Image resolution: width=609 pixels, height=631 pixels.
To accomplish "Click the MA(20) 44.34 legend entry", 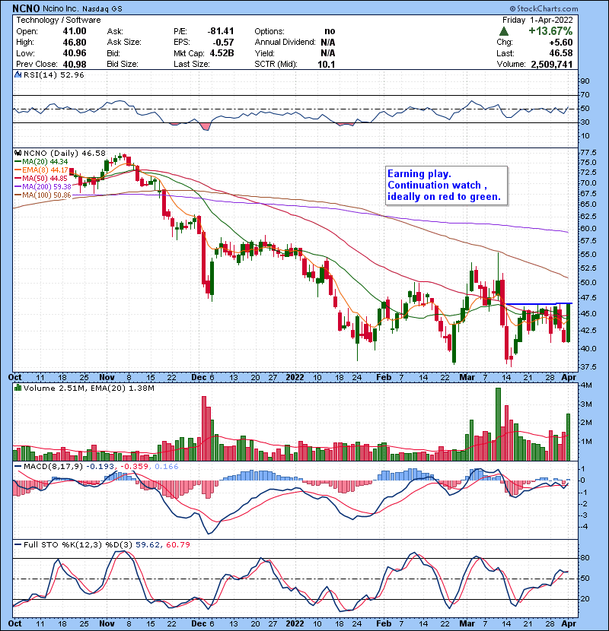I will [41, 162].
